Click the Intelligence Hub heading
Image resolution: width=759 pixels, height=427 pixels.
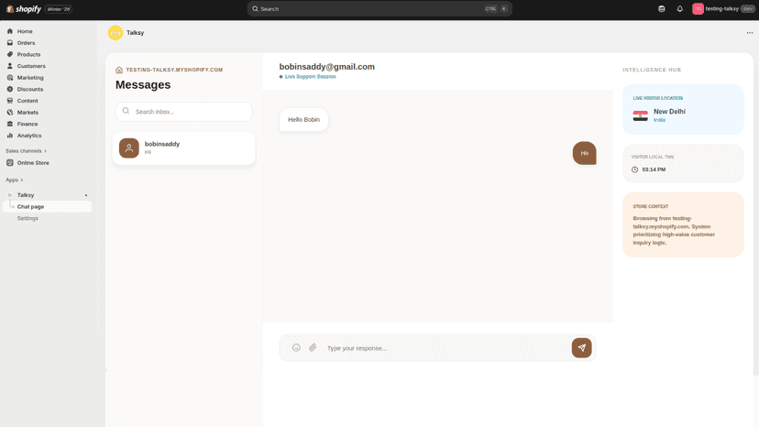click(652, 70)
